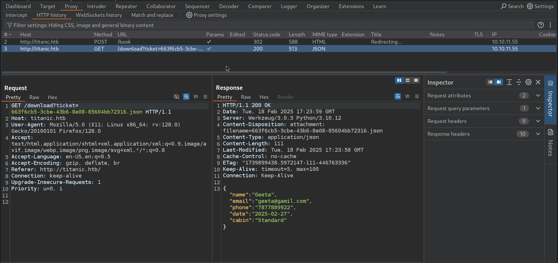
Task: Click the Search magnifier icon
Action: (503, 6)
